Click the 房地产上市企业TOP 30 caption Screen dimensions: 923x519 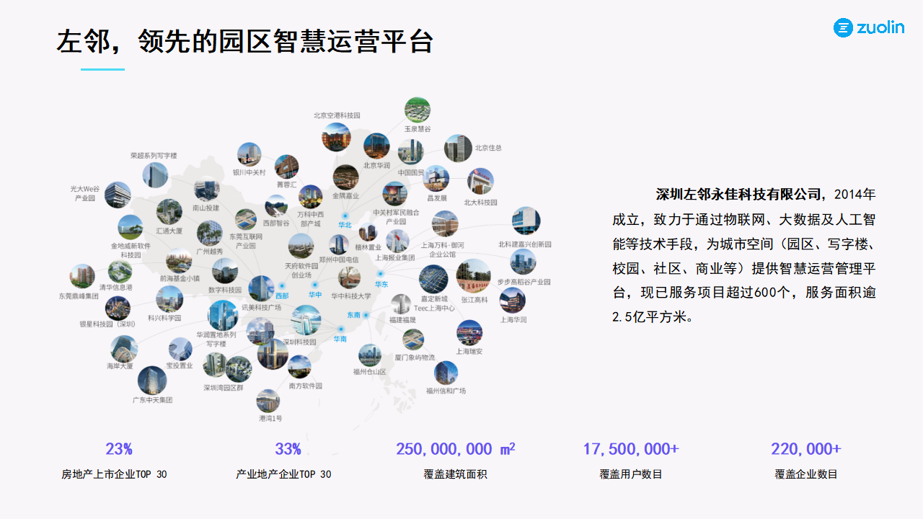(x=115, y=474)
